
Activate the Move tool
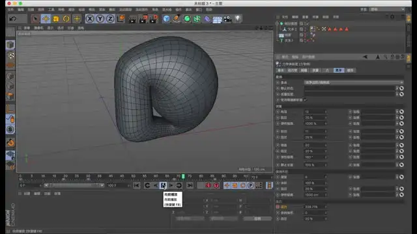pyautogui.click(x=46, y=19)
